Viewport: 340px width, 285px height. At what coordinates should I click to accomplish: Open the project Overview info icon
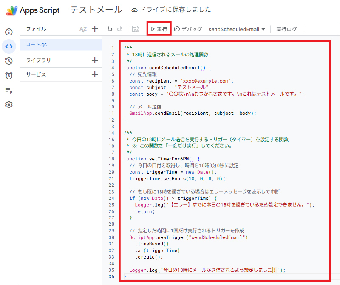coord(8,32)
